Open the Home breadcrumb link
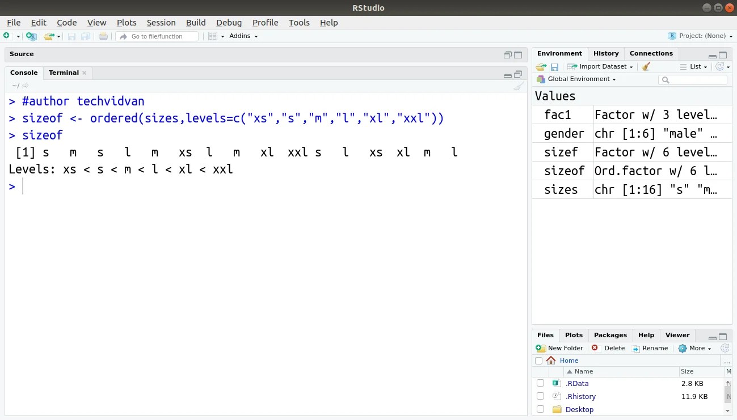 [x=569, y=360]
